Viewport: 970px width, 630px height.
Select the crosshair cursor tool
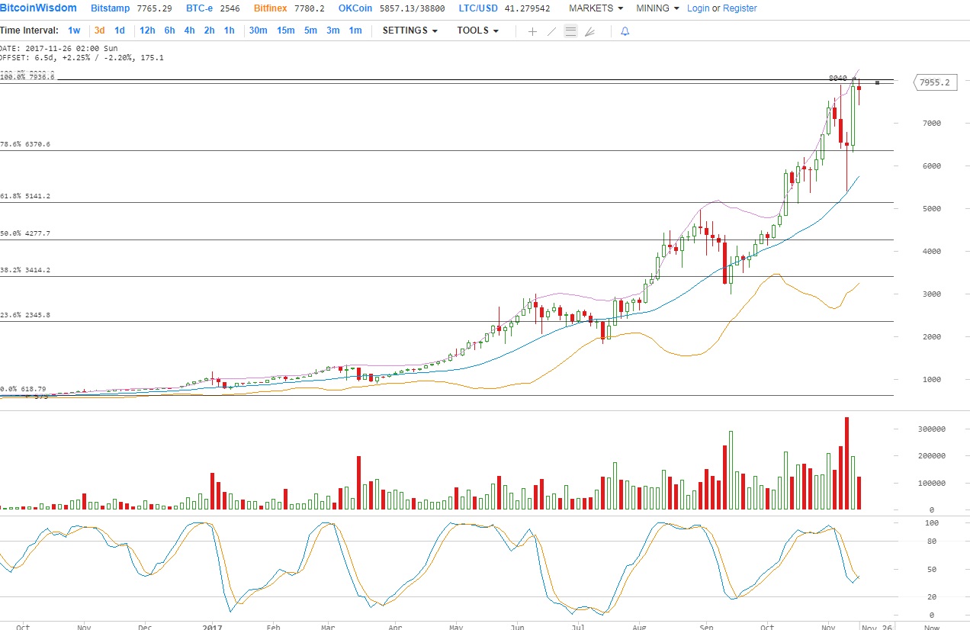(532, 31)
